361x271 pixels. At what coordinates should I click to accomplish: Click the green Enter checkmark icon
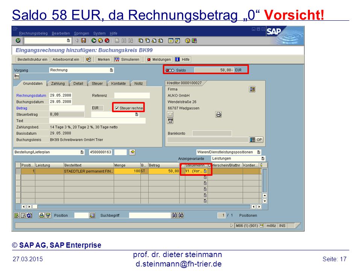[18, 41]
